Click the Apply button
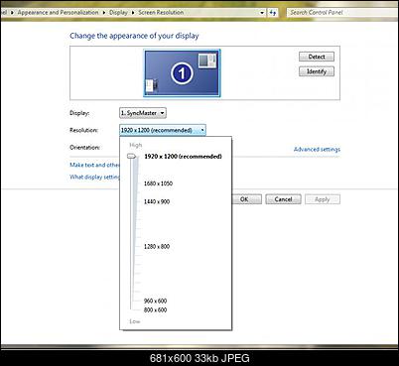The height and width of the screenshot is (366, 399). pyautogui.click(x=323, y=199)
